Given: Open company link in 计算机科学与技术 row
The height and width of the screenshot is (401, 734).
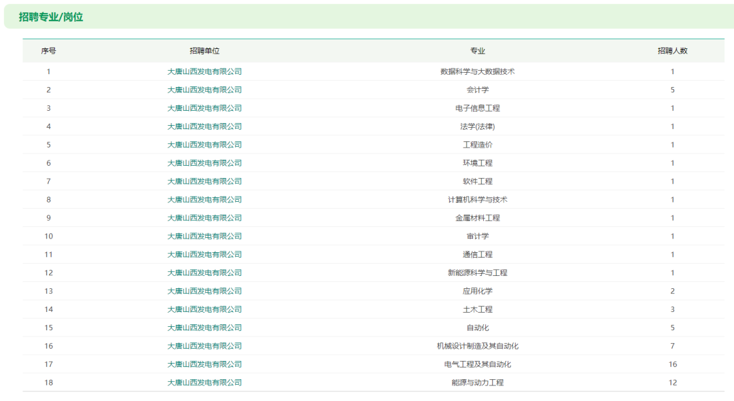Looking at the screenshot, I should click(x=205, y=199).
